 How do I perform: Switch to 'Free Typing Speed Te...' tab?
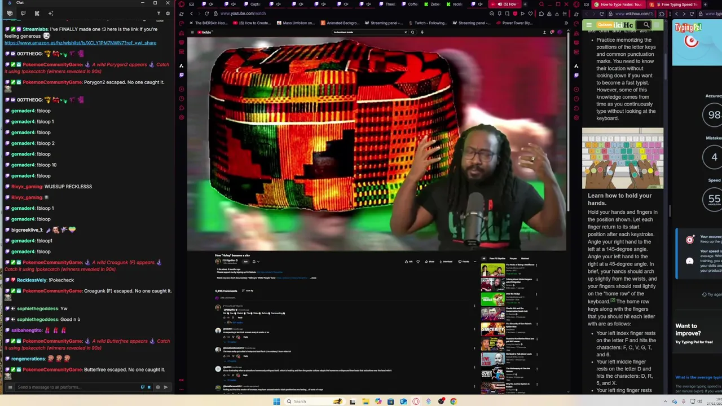tap(675, 5)
